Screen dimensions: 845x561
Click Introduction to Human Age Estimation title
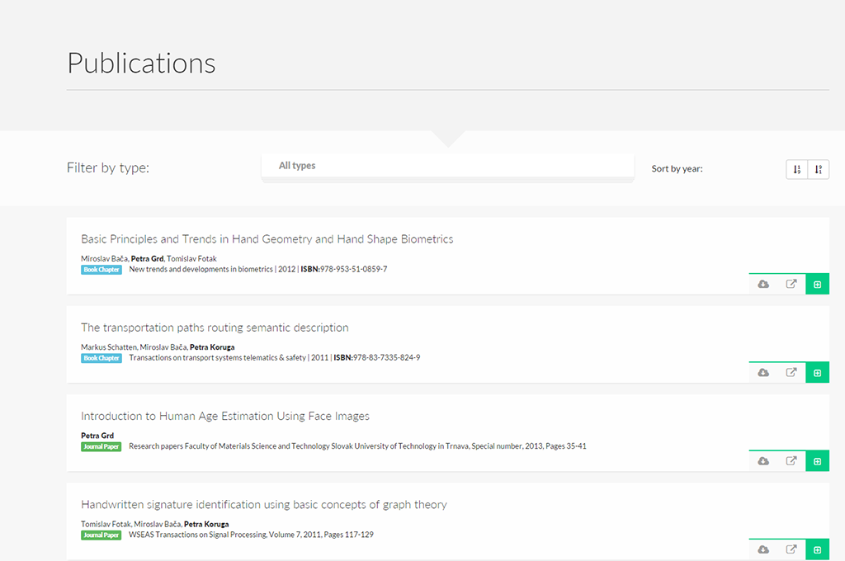[x=224, y=416]
